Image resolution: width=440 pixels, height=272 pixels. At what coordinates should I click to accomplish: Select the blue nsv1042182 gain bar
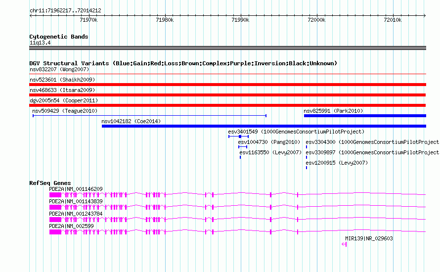(x=264, y=126)
